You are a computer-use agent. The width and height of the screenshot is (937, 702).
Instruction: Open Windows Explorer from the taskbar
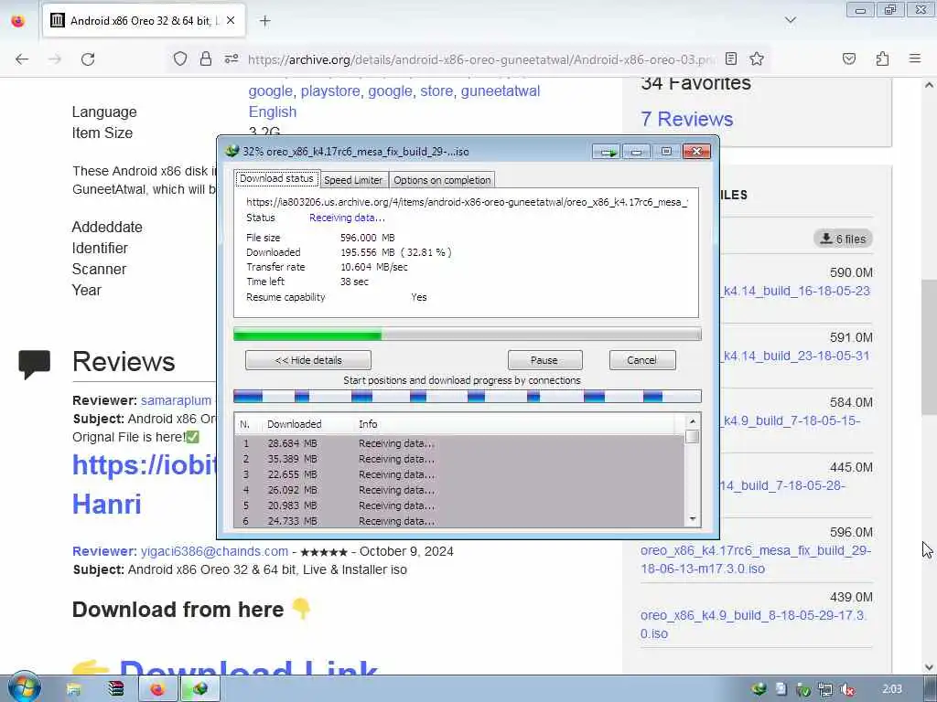tap(73, 689)
